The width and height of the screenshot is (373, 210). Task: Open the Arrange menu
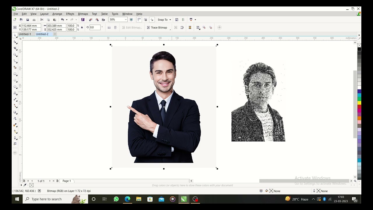click(57, 14)
